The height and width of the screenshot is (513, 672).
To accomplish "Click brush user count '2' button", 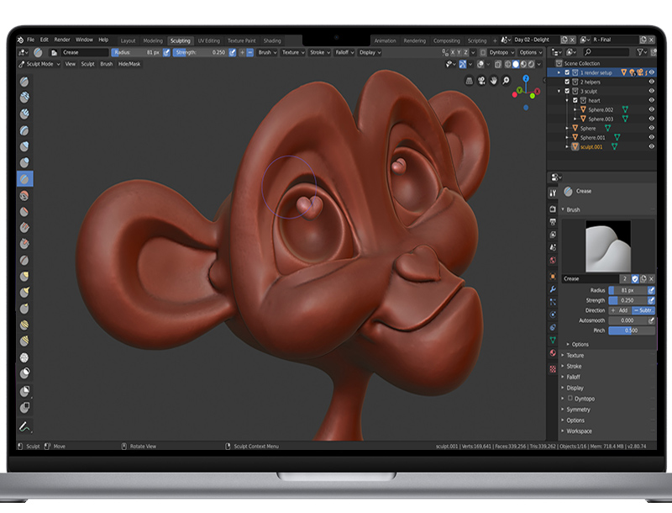I will [x=625, y=279].
